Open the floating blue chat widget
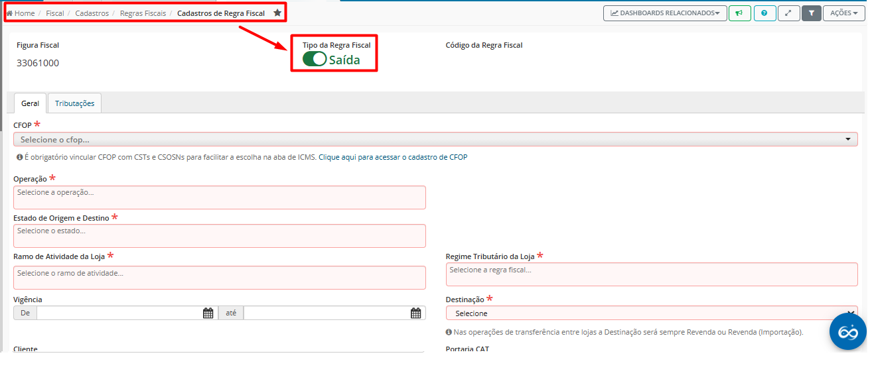 (848, 331)
